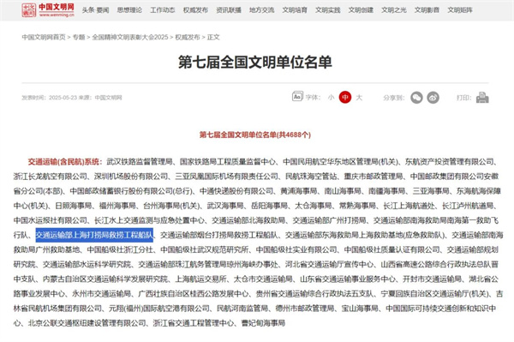Set font size to 中
The image size is (514, 342).
coord(345,98)
